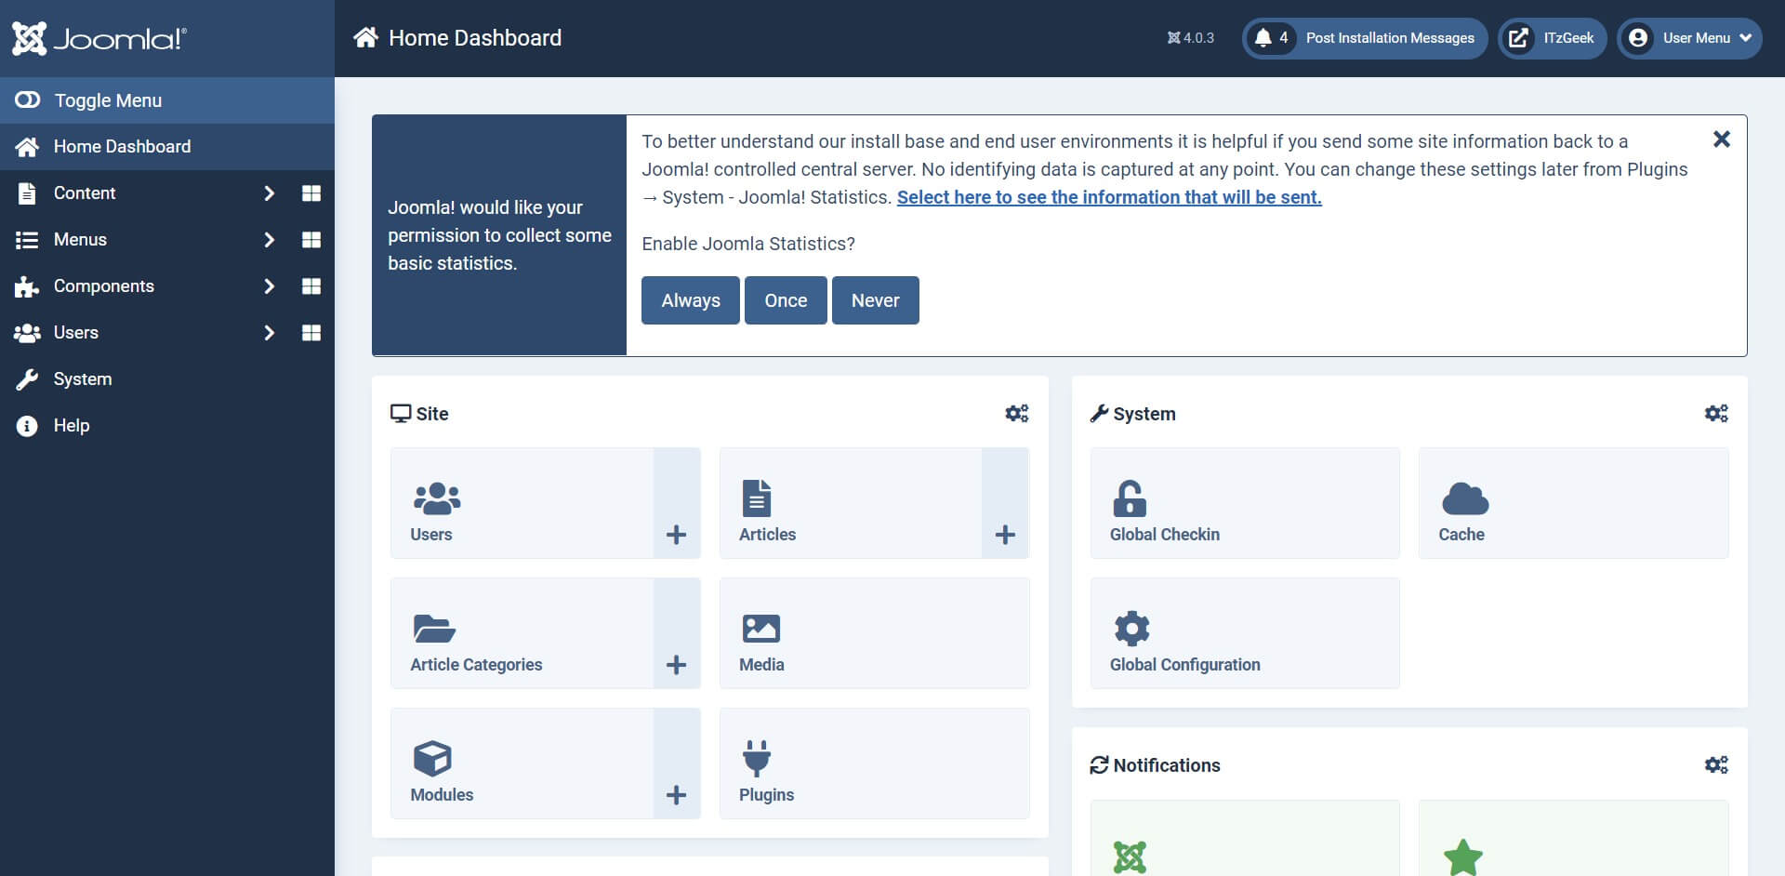
Task: Open the Cache tile
Action: coord(1574,503)
